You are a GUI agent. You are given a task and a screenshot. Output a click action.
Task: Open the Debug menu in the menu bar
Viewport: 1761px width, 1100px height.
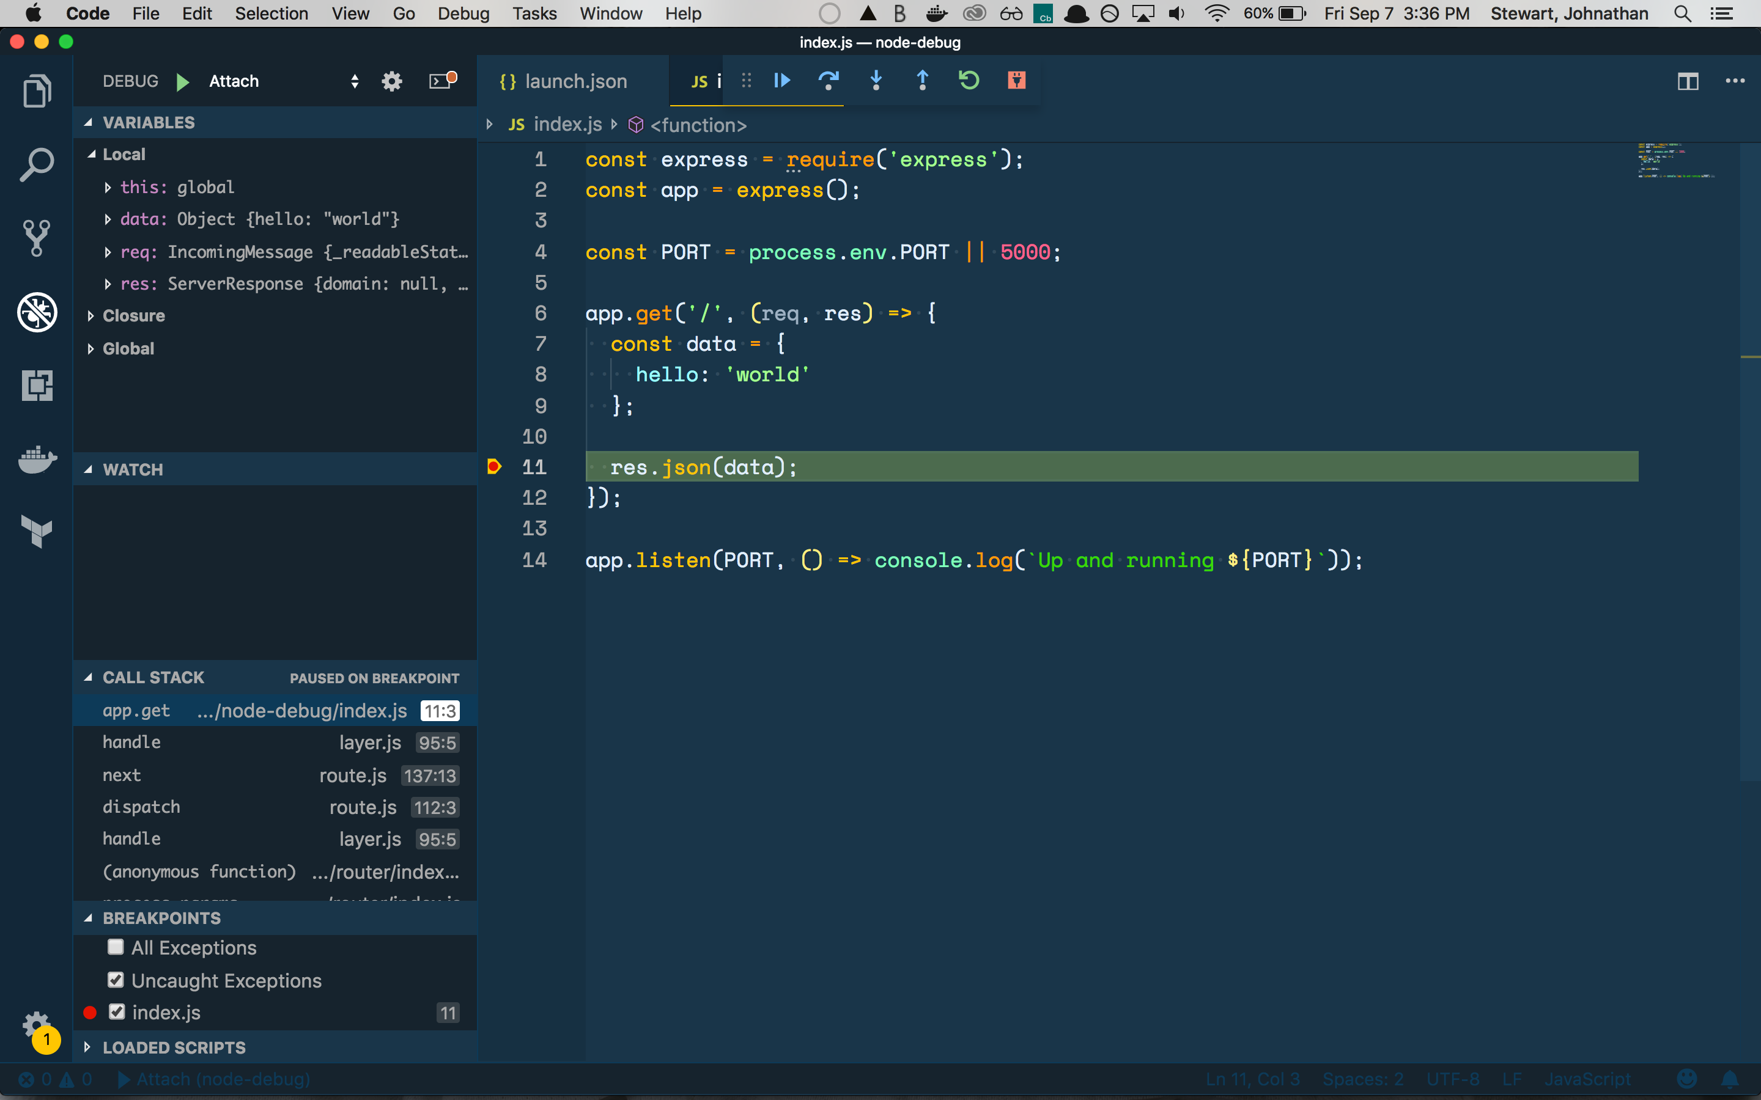click(x=463, y=14)
